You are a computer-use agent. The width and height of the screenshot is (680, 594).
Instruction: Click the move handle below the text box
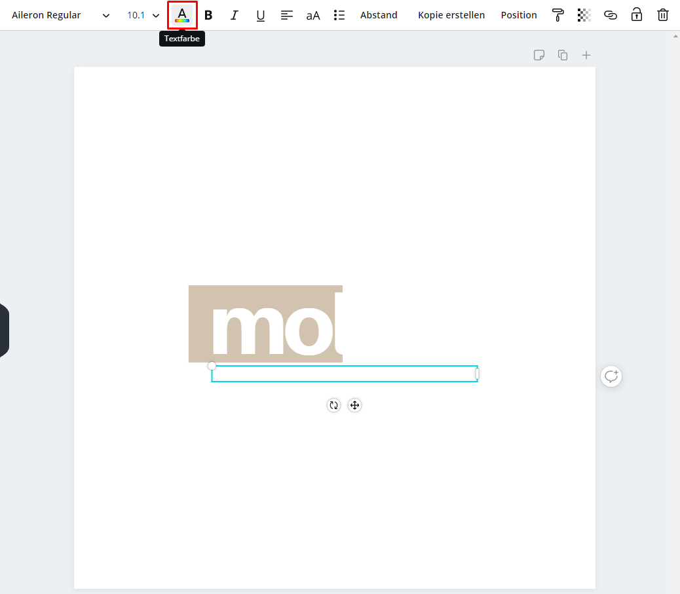tap(355, 405)
